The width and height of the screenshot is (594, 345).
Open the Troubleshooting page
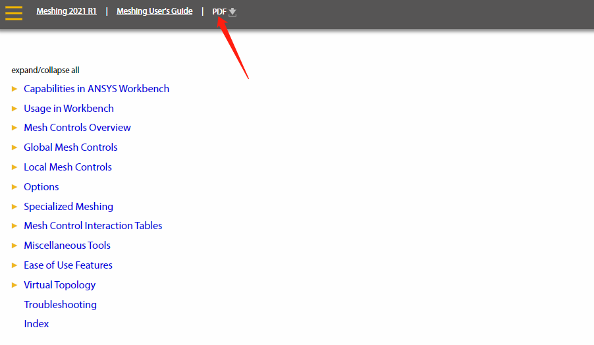click(x=61, y=305)
